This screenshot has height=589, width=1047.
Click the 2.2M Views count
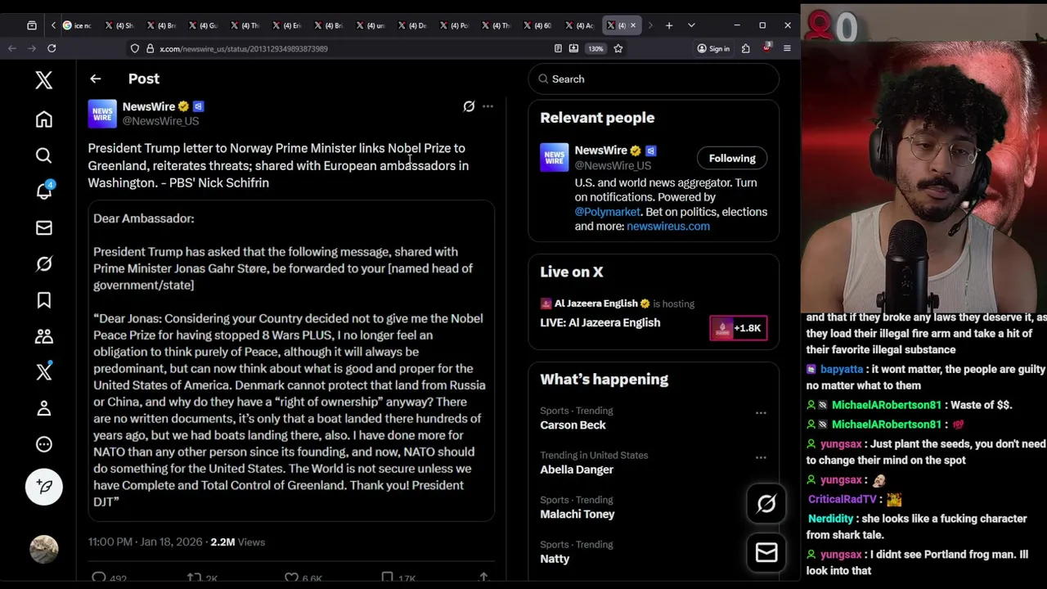(238, 542)
